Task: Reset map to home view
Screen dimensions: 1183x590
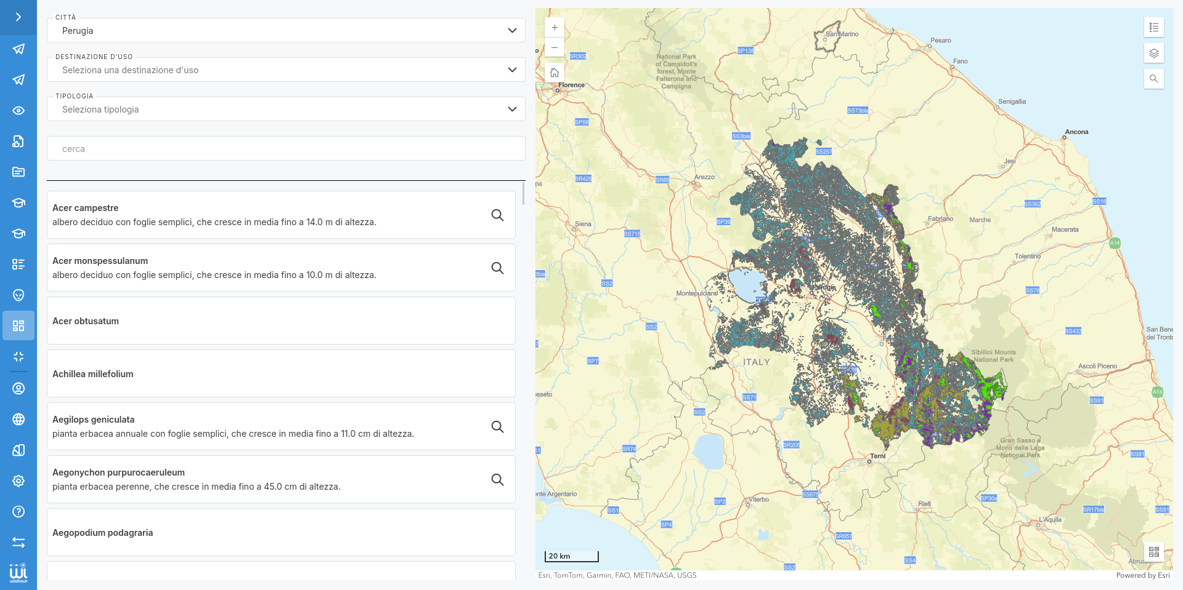Action: point(555,73)
